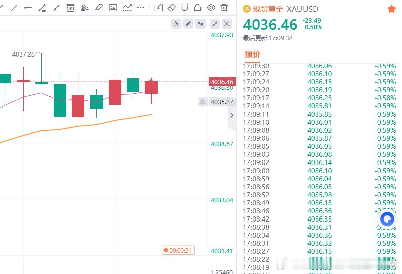Click the 现货黄金 instrument name
The width and height of the screenshot is (402, 274).
(x=268, y=9)
